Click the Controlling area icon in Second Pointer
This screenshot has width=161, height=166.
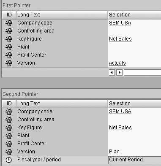(9, 120)
